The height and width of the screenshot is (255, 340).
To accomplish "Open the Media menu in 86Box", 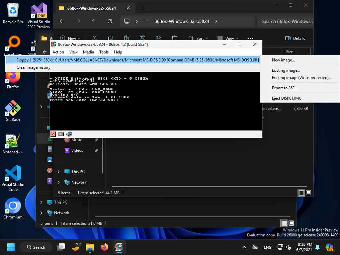I will click(x=88, y=52).
